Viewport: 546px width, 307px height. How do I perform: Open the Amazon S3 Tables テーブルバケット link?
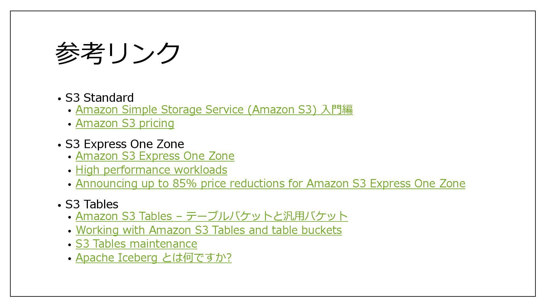click(x=212, y=216)
